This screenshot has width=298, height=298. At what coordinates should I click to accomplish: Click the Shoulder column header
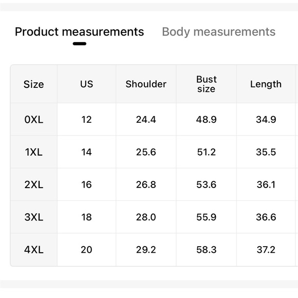click(146, 84)
